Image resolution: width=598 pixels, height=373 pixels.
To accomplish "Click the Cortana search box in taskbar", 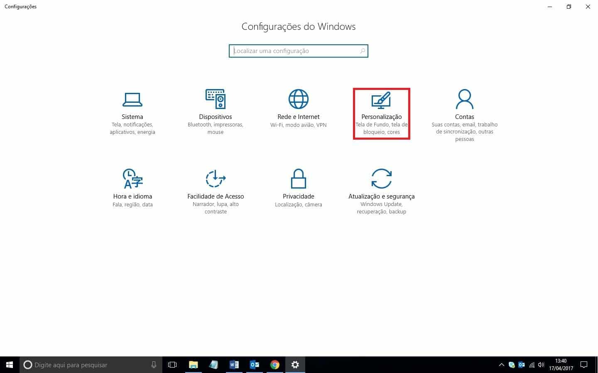I will click(91, 365).
